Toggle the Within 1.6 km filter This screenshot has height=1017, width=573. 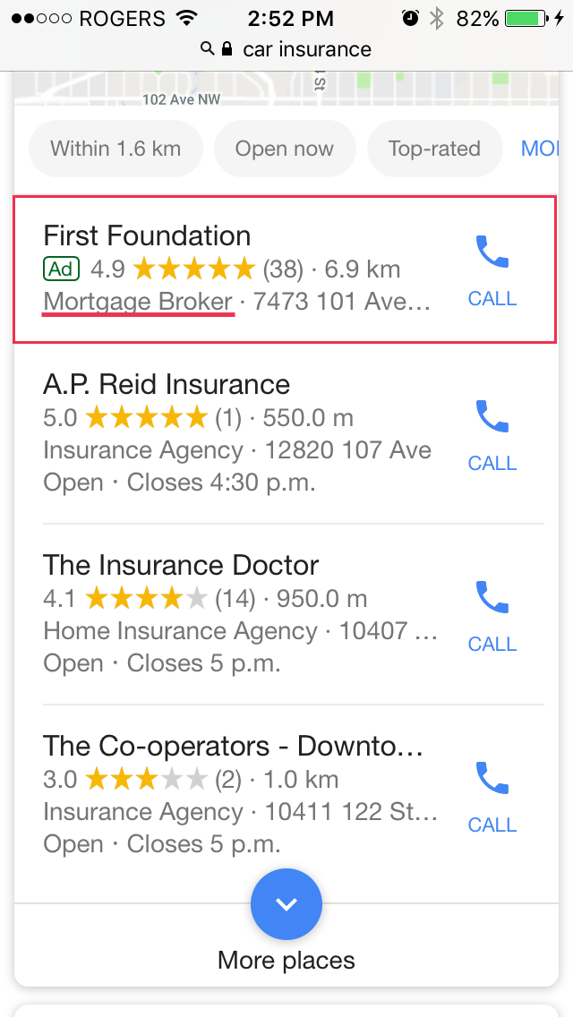coord(115,149)
